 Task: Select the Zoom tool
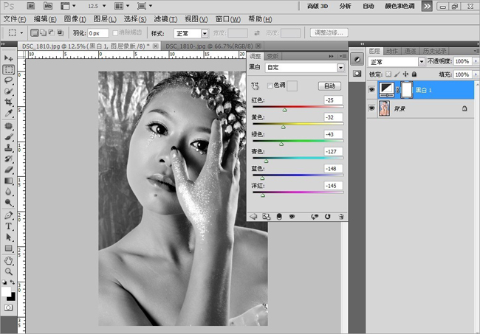(8, 271)
